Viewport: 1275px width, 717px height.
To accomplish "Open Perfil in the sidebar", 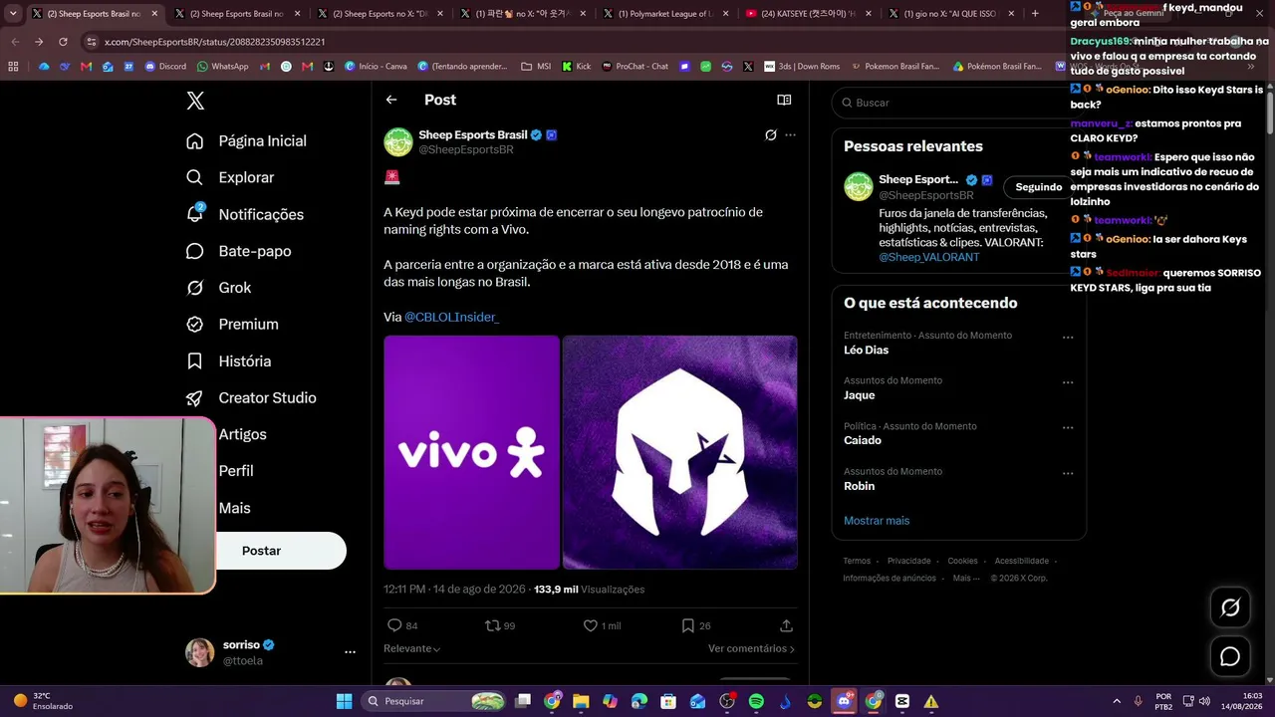I will click(236, 471).
